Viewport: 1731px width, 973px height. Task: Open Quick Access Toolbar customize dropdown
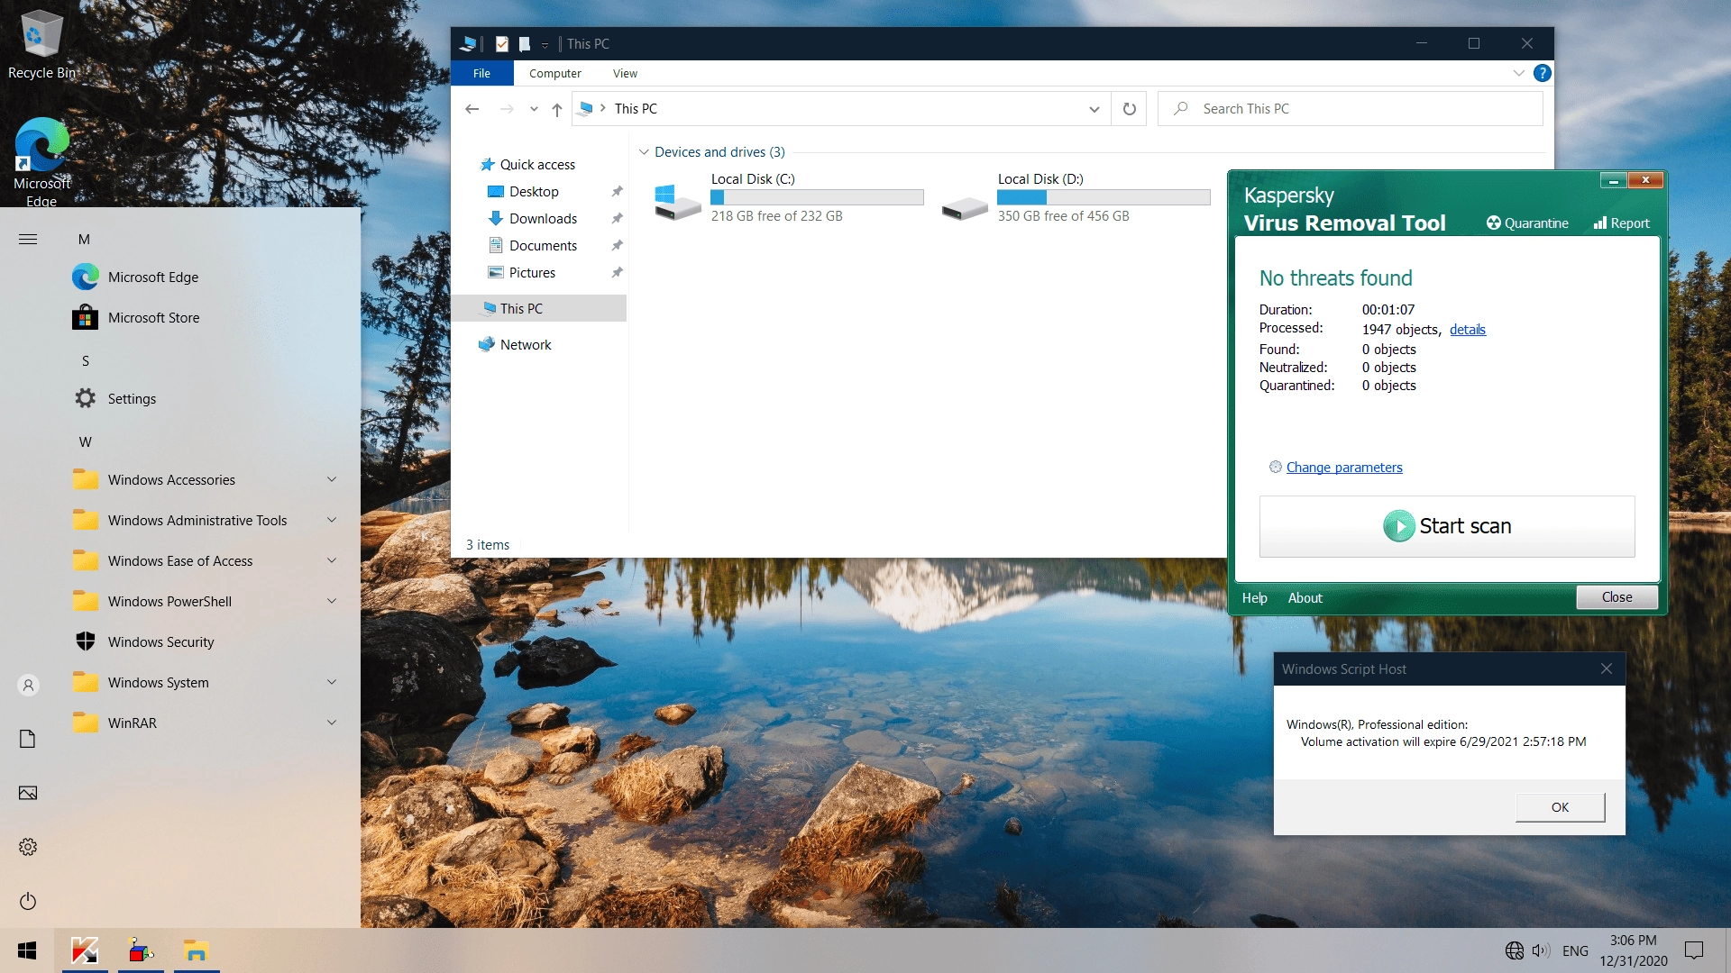click(545, 44)
